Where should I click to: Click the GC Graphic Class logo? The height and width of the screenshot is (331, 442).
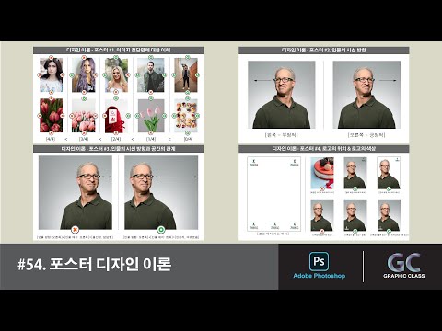click(404, 266)
